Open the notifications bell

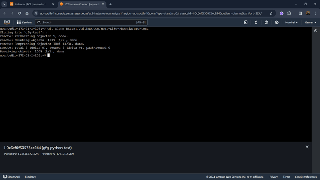coord(256,22)
